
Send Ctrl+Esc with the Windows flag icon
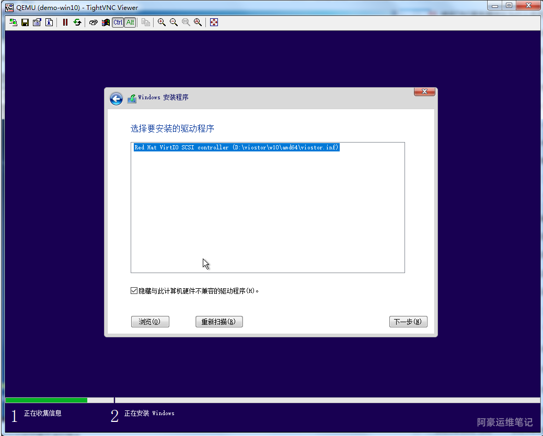pyautogui.click(x=106, y=22)
